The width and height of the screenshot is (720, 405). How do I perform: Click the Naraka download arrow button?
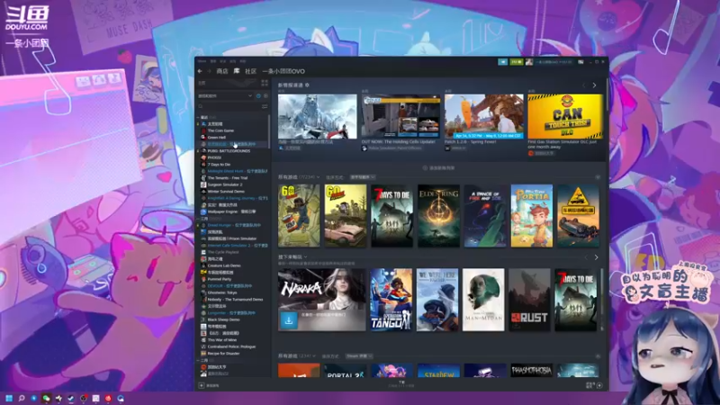[289, 320]
